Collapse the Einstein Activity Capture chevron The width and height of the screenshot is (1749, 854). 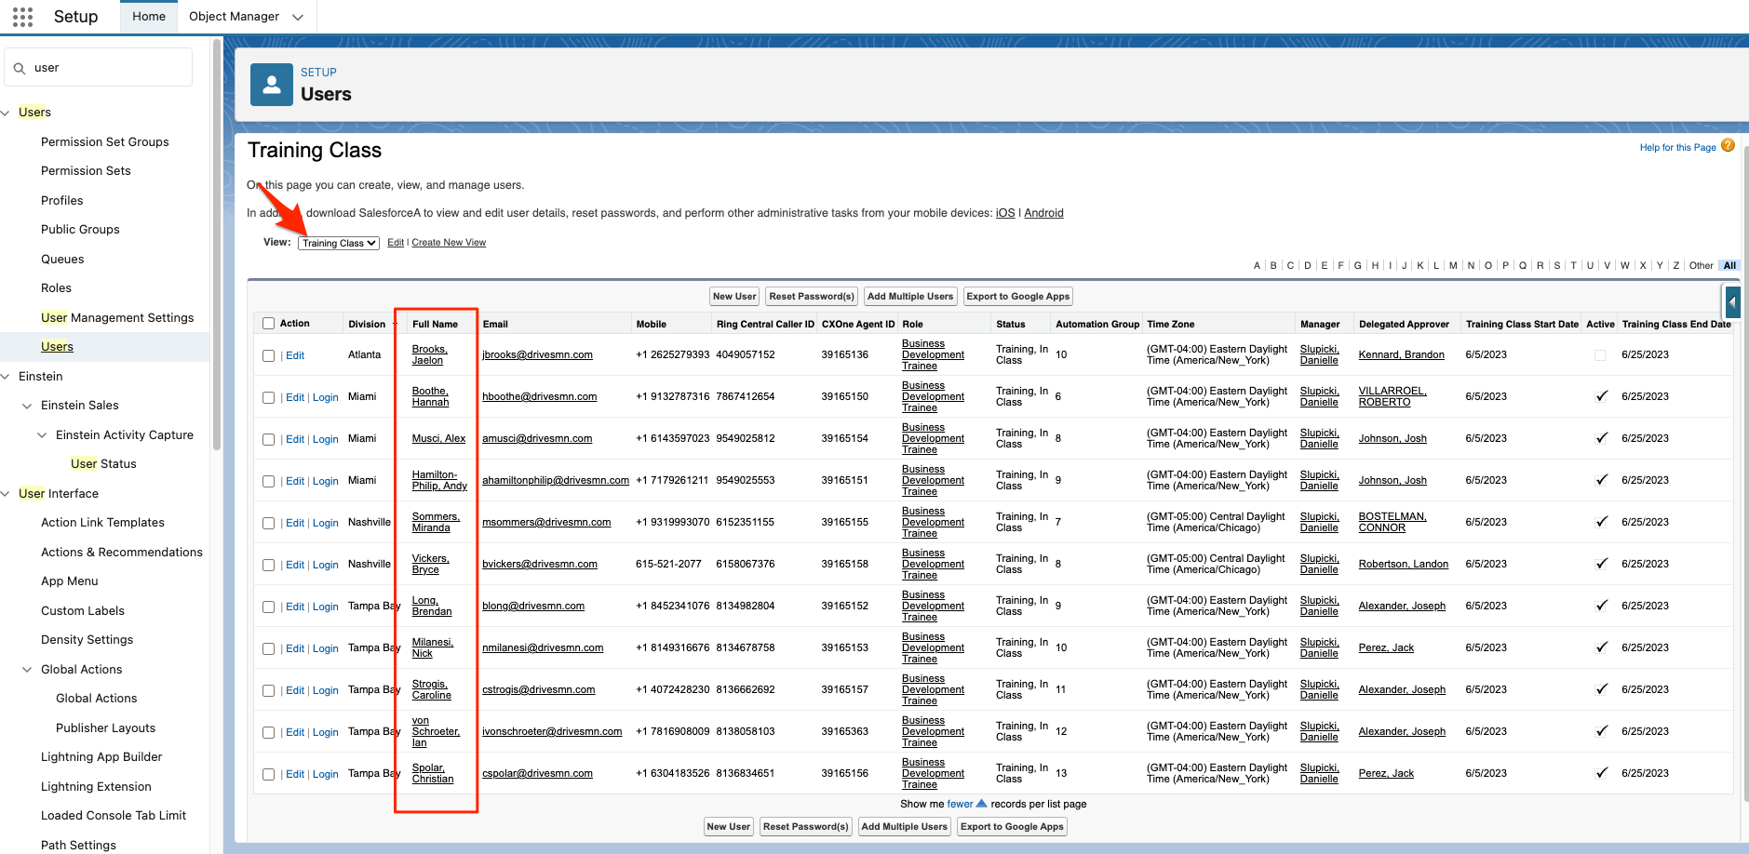click(42, 435)
